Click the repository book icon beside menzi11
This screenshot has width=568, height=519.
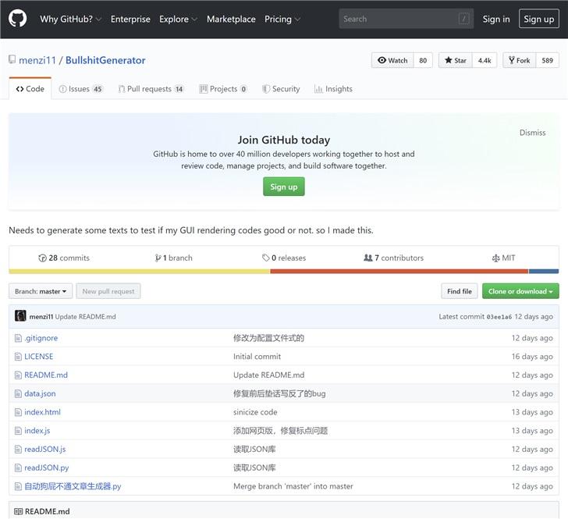point(12,59)
